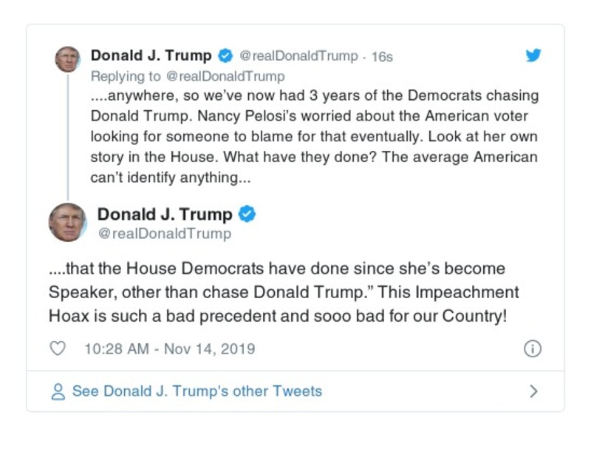
Task: Click the Twitter bird logo
Action: [533, 55]
